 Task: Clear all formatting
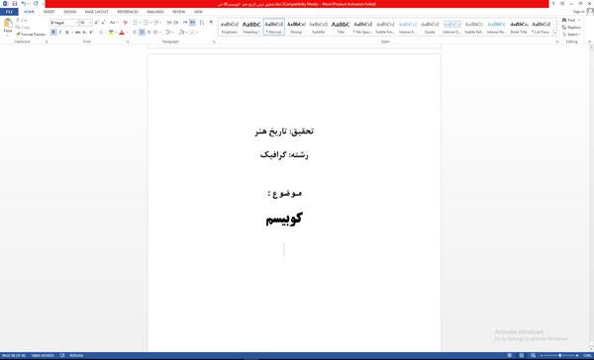coord(126,23)
